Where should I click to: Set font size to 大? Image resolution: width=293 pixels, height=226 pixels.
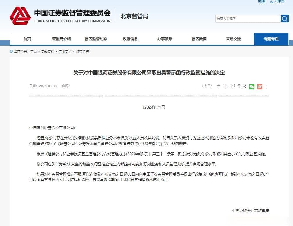click(219, 86)
